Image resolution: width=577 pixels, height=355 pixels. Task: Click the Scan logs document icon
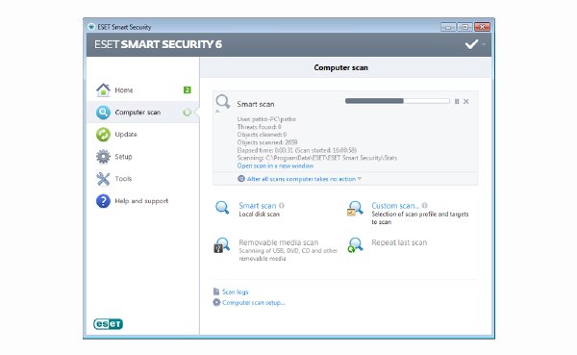pyautogui.click(x=216, y=292)
